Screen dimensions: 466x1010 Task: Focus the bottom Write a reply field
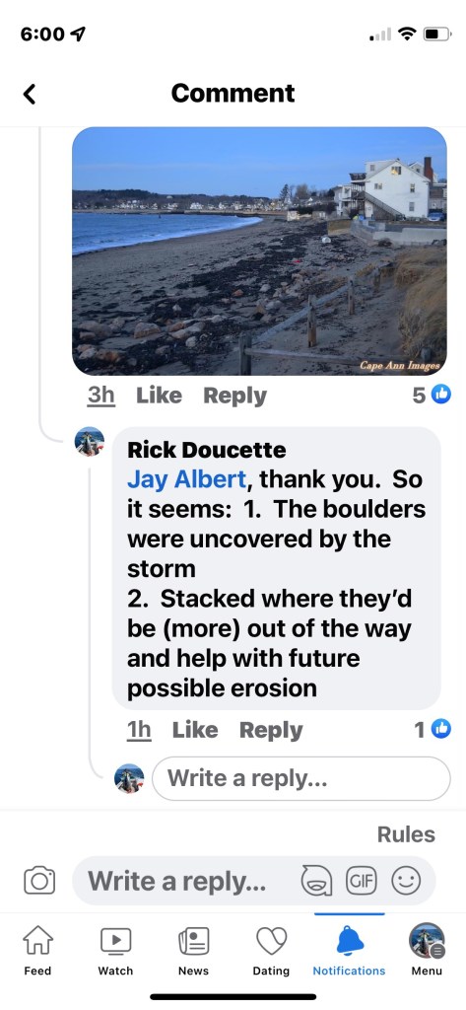(253, 881)
